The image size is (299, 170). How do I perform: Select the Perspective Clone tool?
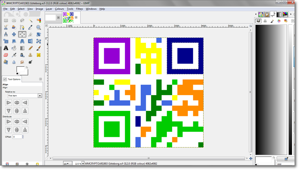pos(6,62)
